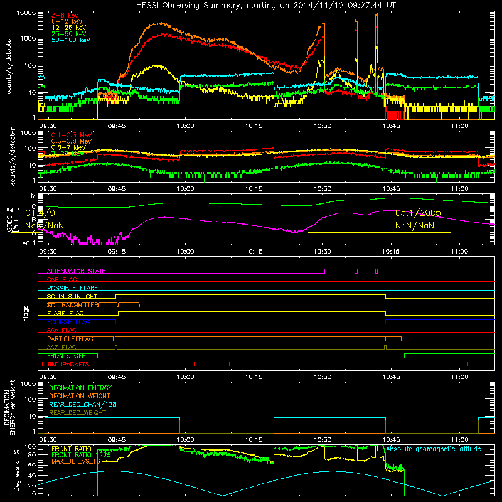Click the 10:15 time label under the decimation panel
Viewport: 502px width, 502px height.
tap(254, 440)
